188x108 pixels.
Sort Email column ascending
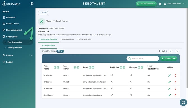(x=93, y=68)
